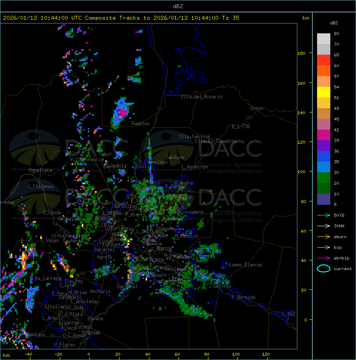
Task: Click the 'La_Carrera' map label
Action: (48, 278)
